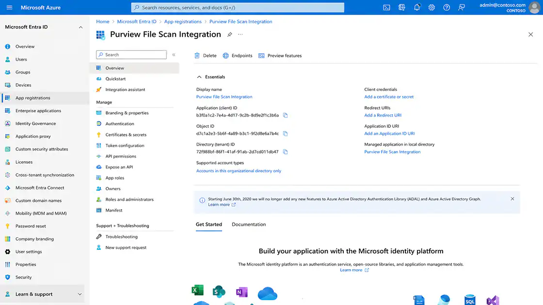Viewport: 543px width, 305px height.
Task: Open the help question mark icon
Action: point(447,7)
